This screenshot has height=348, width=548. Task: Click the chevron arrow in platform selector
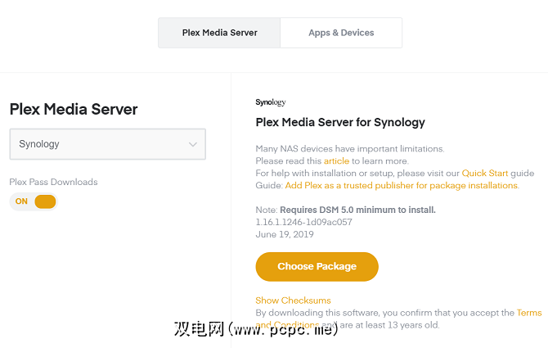tap(193, 145)
